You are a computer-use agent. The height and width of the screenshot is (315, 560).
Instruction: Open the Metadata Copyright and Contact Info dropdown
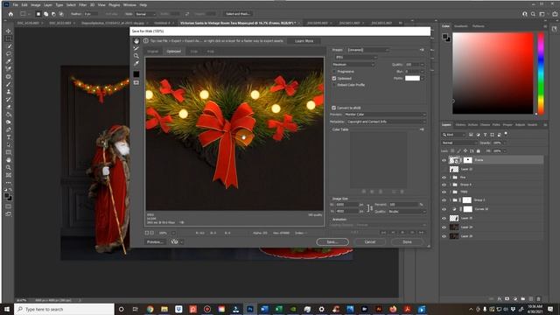pyautogui.click(x=387, y=122)
